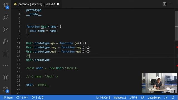Switch git branch 'bem' in status bar
Viewport: 178px width, 100px height.
(8, 97)
